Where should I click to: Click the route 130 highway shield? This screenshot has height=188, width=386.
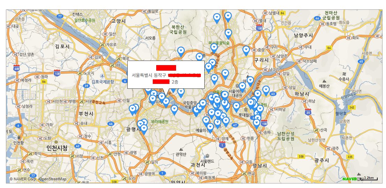click(x=57, y=73)
